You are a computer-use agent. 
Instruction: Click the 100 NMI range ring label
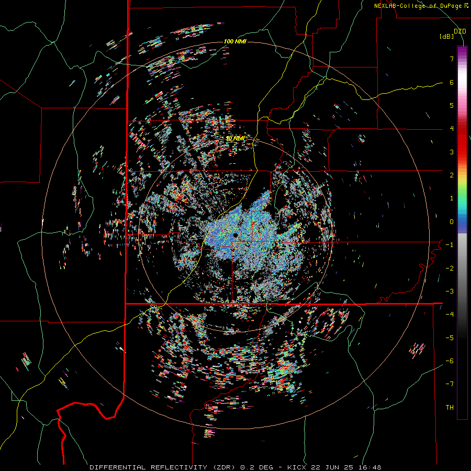[x=235, y=41]
